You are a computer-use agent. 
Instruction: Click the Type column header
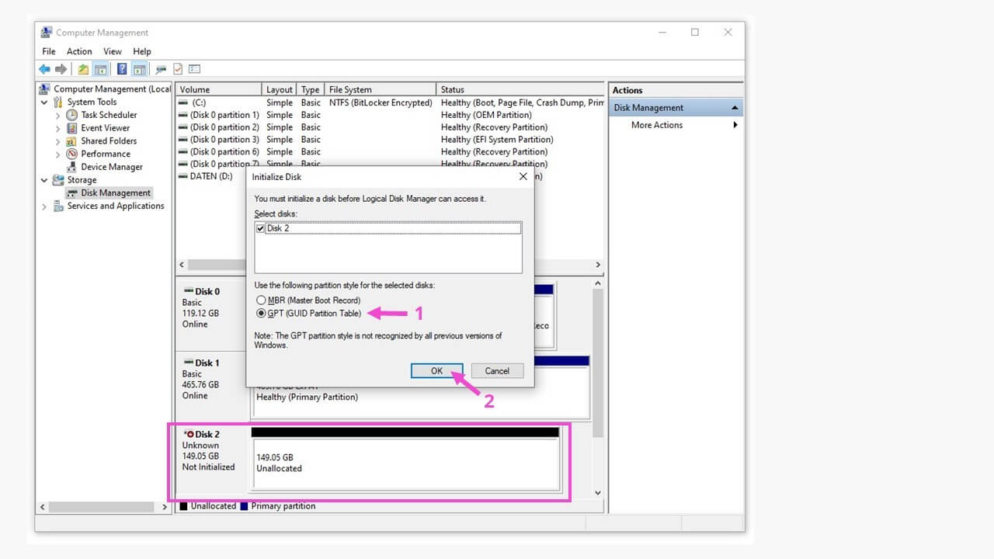[x=311, y=90]
